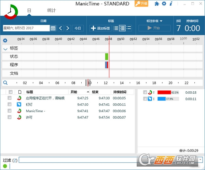The image size is (205, 170).
Task: Click the blue-red bar in 程序 timeline
Action: click(x=107, y=65)
